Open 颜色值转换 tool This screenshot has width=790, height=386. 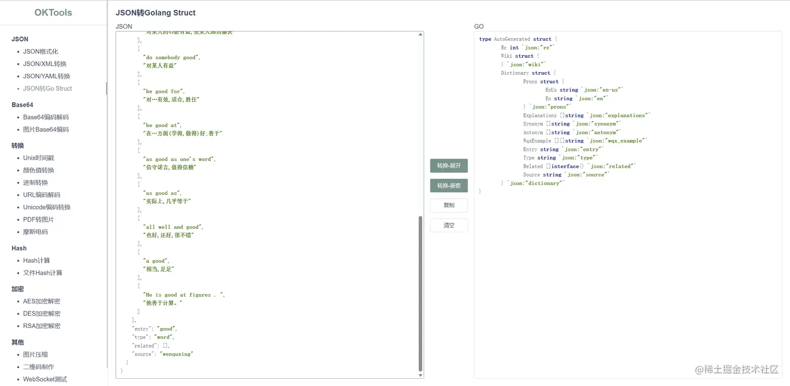tap(39, 170)
